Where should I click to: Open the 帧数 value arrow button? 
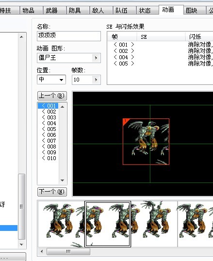96,80
